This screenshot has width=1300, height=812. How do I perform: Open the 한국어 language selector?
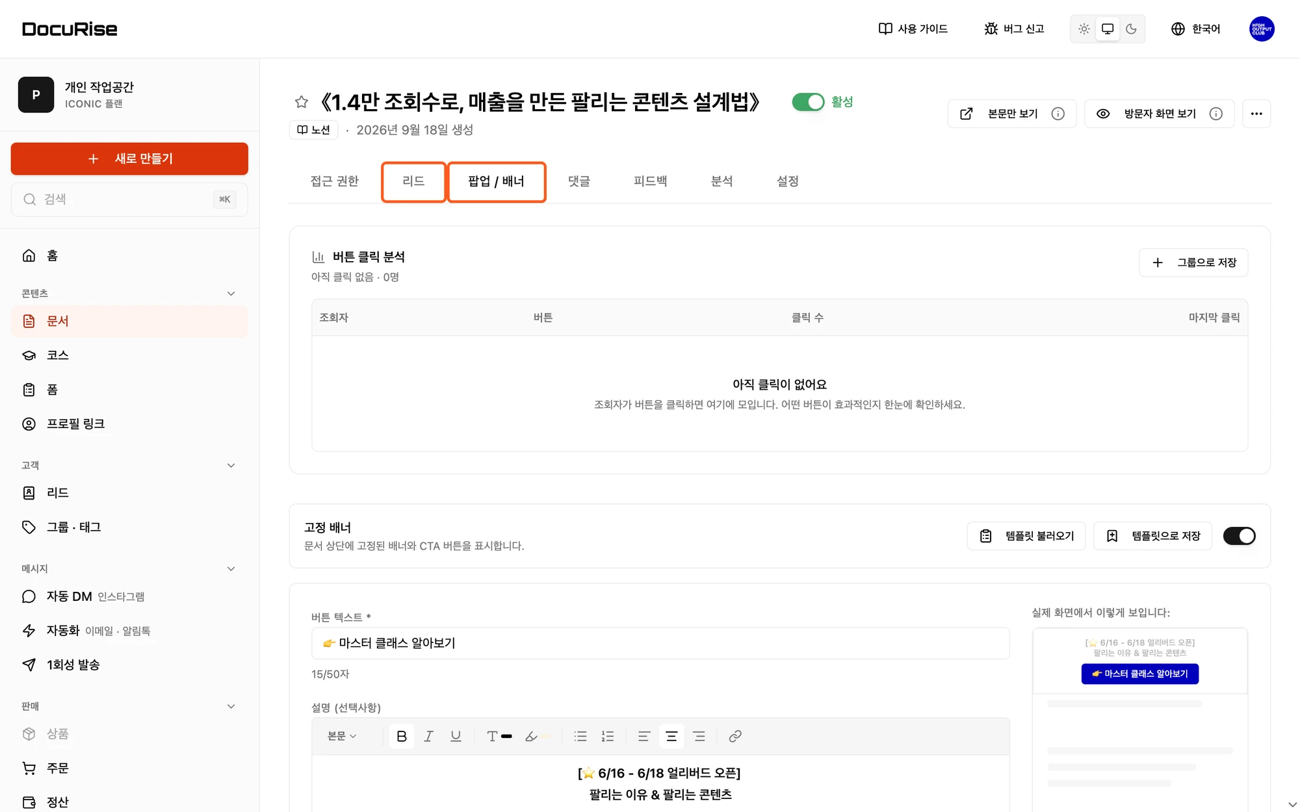coord(1195,29)
